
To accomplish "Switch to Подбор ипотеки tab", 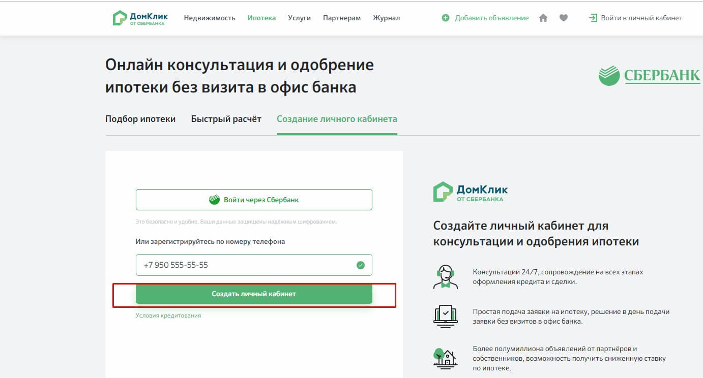I will coord(140,119).
